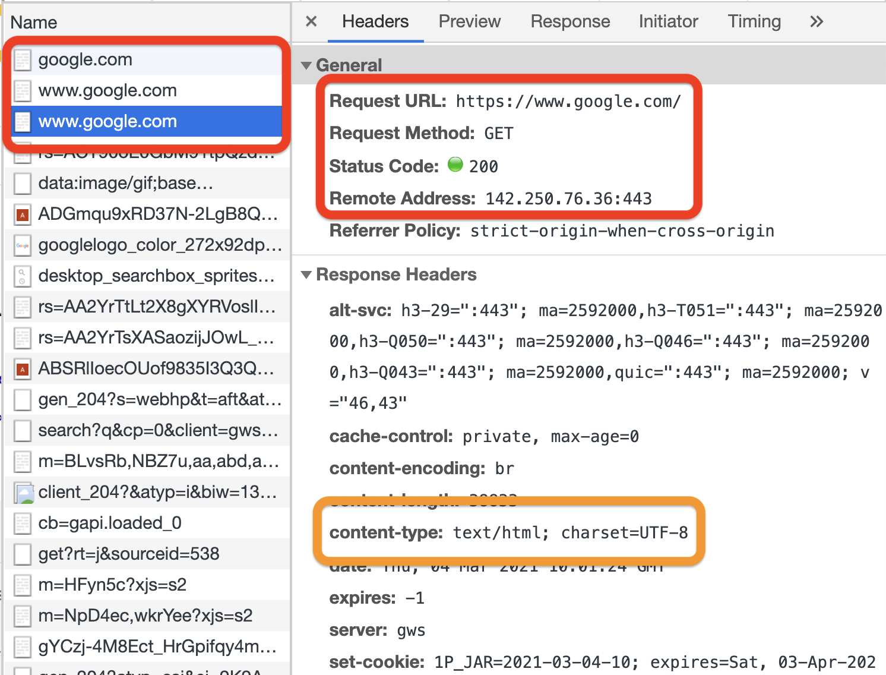Screen dimensions: 886x675
Task: Click the document icon beside m=HFyn5c
Action: click(x=23, y=585)
